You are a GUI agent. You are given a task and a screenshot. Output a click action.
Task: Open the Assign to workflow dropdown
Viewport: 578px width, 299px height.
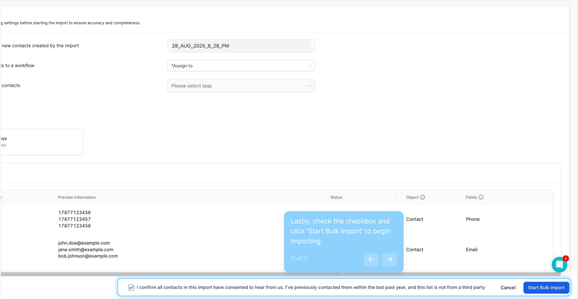[238, 66]
